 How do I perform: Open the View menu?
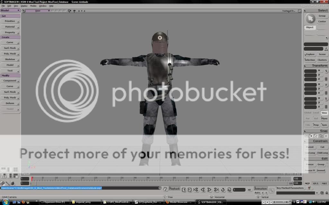(16, 6)
